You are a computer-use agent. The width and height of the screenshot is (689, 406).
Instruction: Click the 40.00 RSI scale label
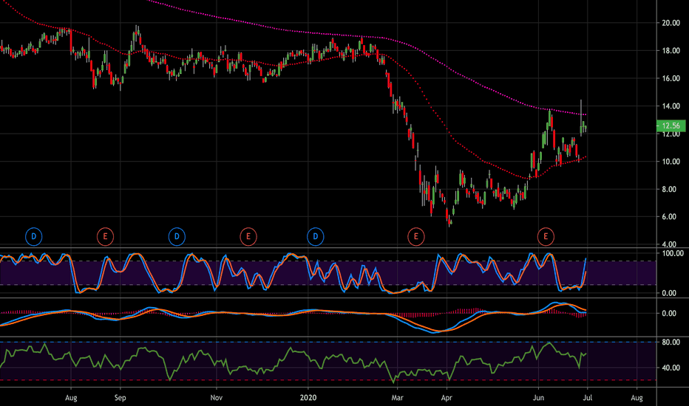(x=671, y=368)
